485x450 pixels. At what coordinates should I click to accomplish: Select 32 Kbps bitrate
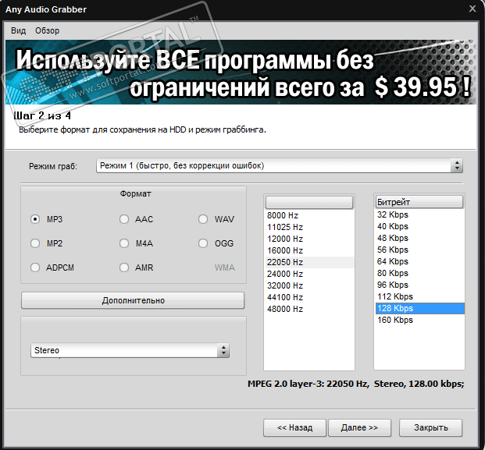point(419,214)
